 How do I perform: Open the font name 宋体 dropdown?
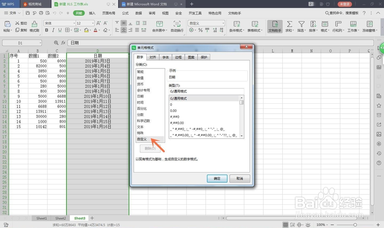click(x=74, y=23)
